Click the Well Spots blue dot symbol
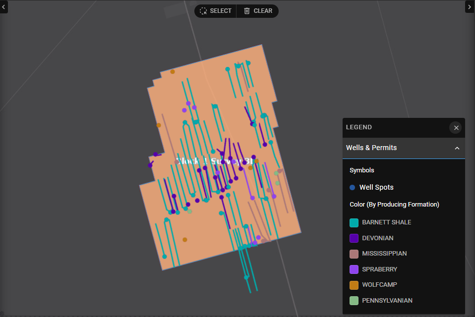Image resolution: width=475 pixels, height=317 pixels. click(352, 188)
